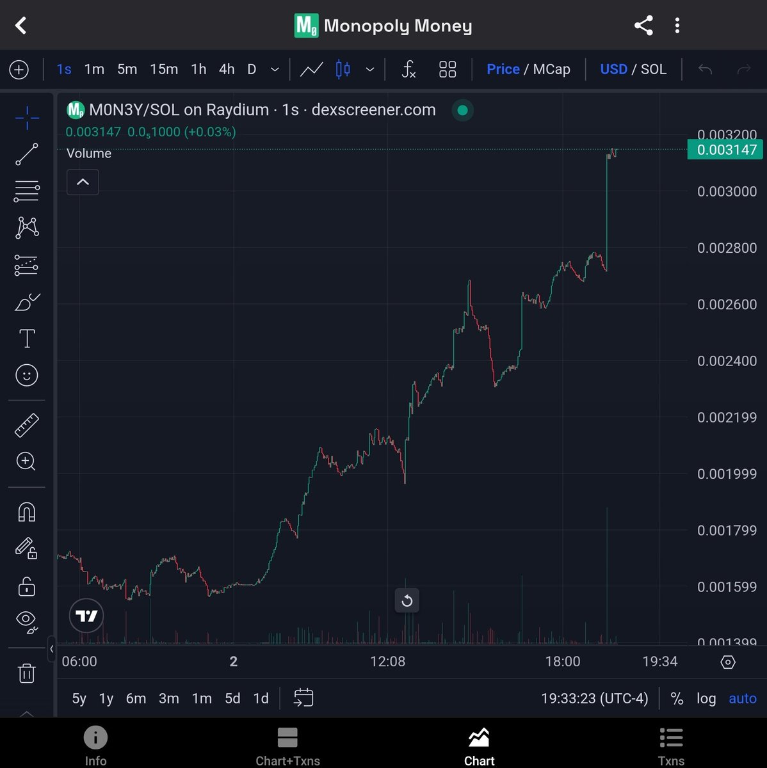
Task: Select the 4h timeframe
Action: pyautogui.click(x=227, y=69)
